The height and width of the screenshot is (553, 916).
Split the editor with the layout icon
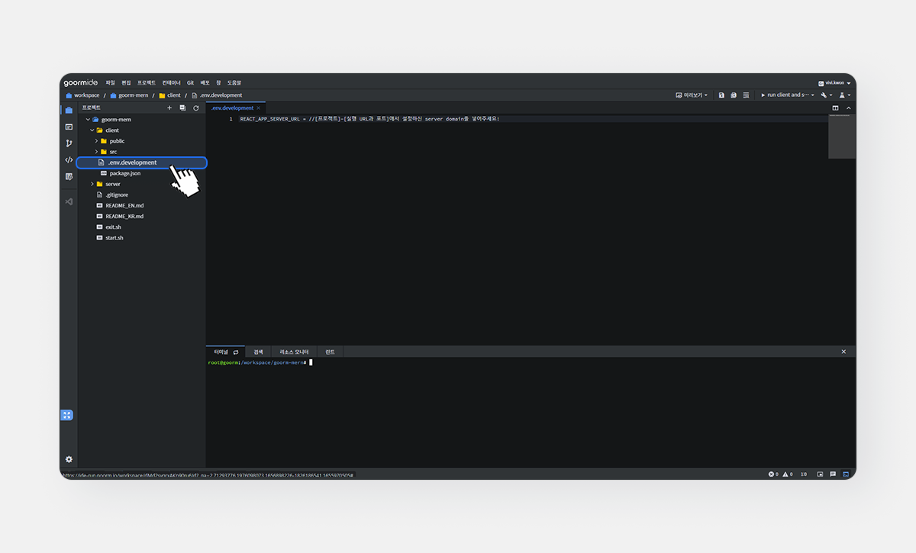[x=835, y=108]
